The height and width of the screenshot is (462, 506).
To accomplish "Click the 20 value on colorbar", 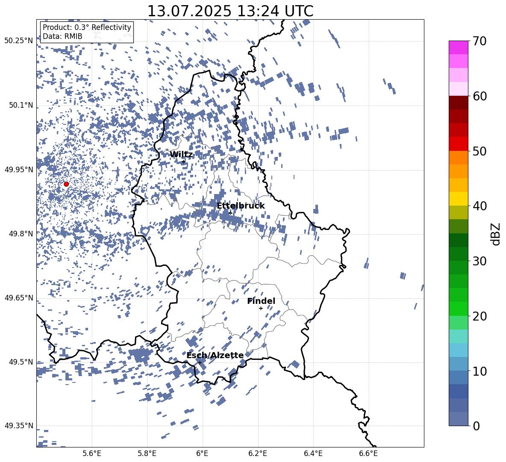I will click(479, 316).
